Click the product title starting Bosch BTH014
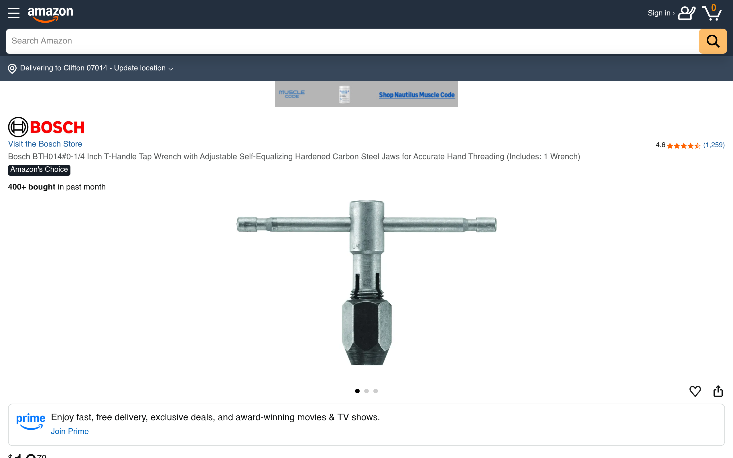The height and width of the screenshot is (458, 733). (294, 157)
